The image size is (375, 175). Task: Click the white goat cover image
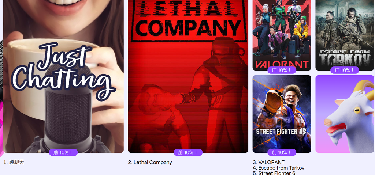345,114
